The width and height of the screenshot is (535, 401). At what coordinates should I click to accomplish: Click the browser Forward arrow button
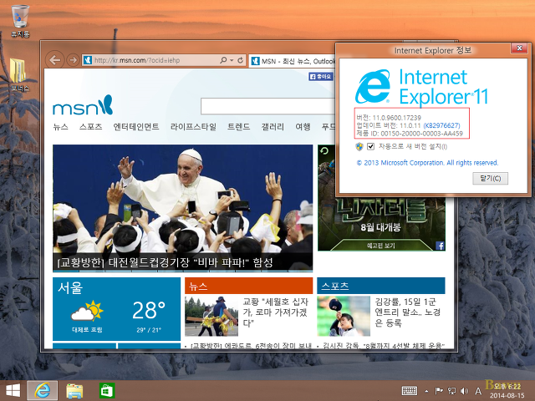click(73, 60)
